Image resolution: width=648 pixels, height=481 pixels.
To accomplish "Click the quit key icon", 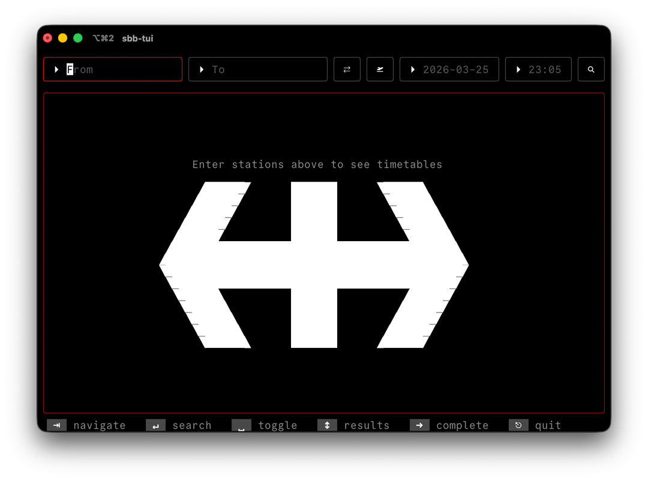I will click(x=518, y=425).
